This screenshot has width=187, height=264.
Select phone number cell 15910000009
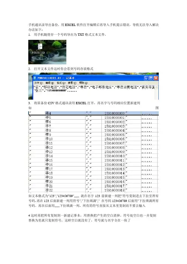[x=113, y=152]
